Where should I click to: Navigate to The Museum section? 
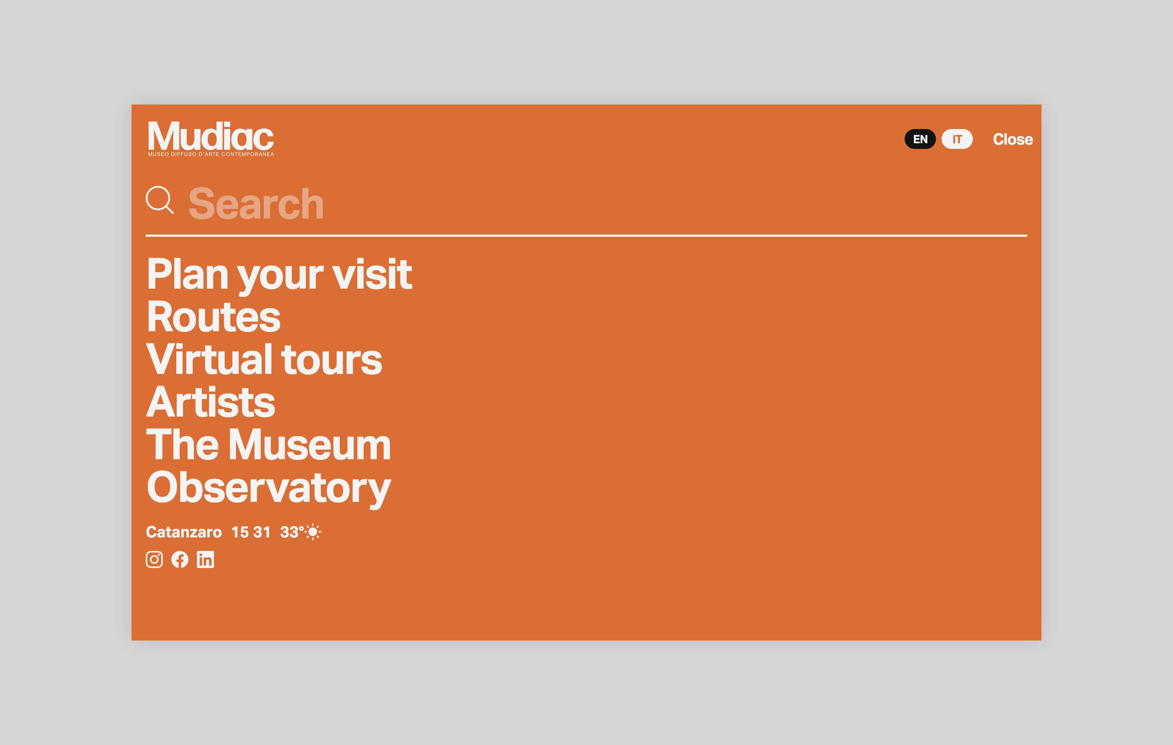[268, 445]
